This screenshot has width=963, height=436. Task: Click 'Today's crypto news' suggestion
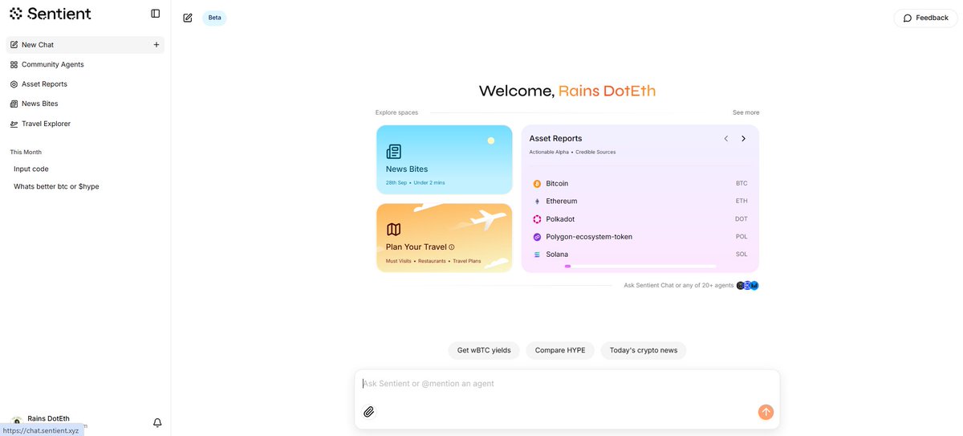[x=644, y=351]
